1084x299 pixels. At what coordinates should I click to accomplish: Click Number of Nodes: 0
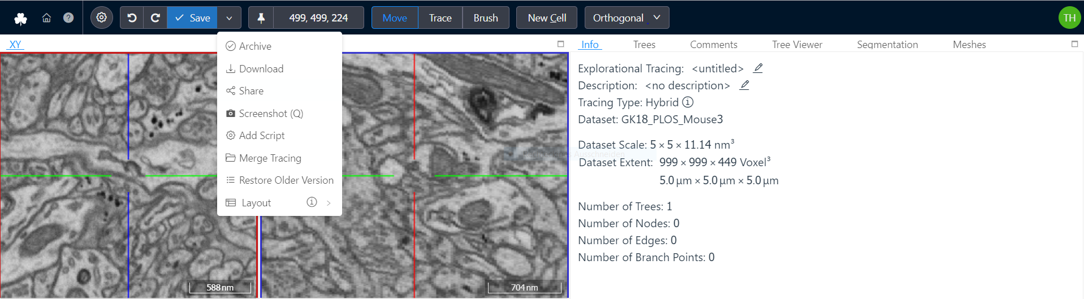tap(629, 223)
